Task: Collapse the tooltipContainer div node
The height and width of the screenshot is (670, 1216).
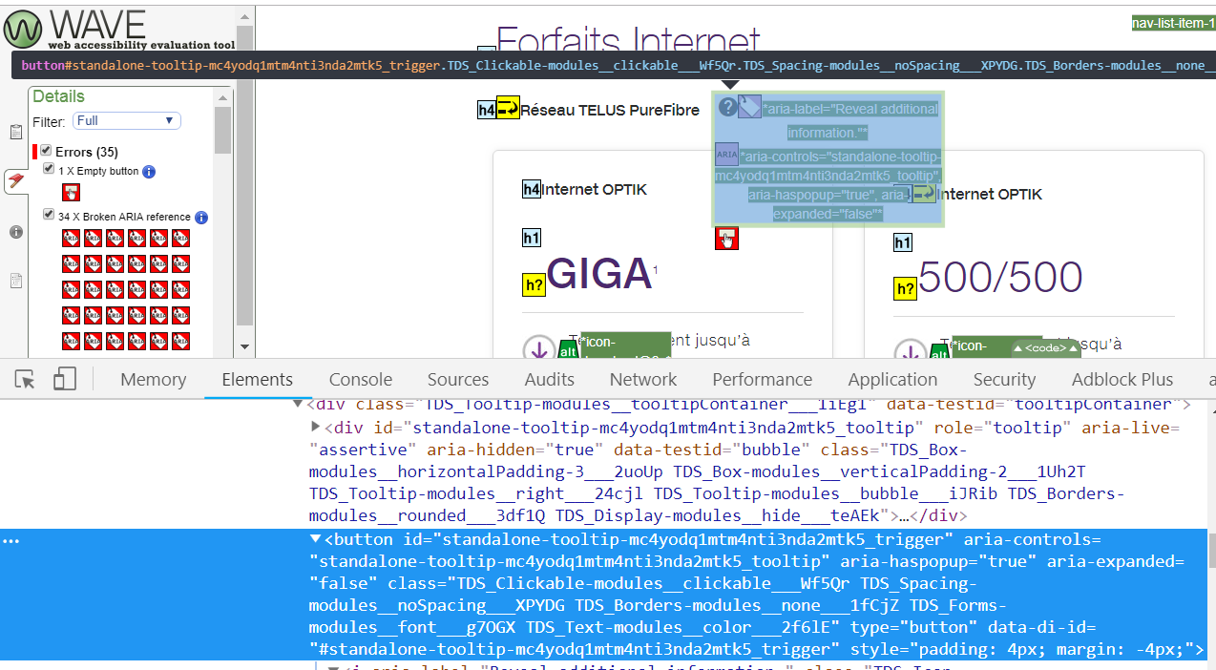Action: pos(299,405)
